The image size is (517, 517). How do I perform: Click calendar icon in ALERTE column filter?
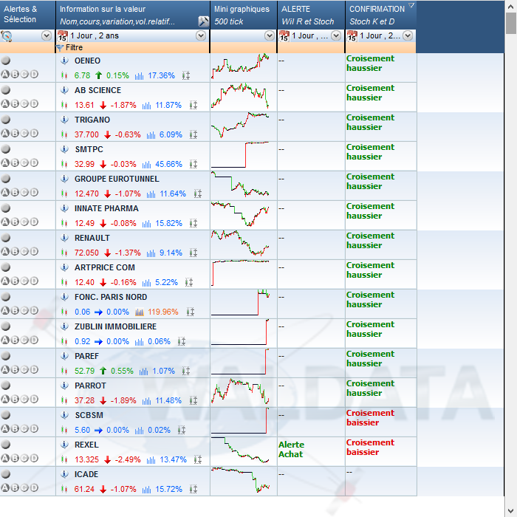point(284,35)
